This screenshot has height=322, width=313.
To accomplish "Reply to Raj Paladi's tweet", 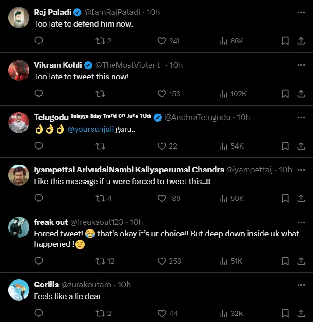I will coord(39,41).
